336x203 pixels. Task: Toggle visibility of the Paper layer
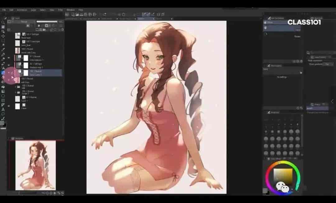(9, 106)
